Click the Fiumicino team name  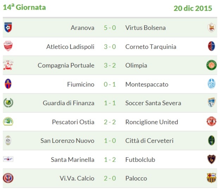[x=81, y=84]
